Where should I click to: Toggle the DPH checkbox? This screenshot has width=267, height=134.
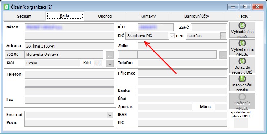172,36
